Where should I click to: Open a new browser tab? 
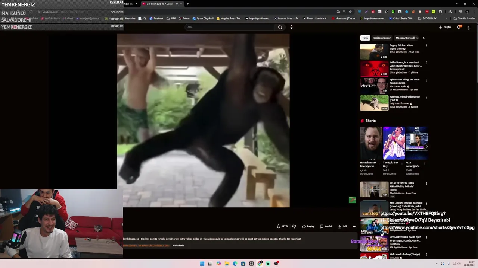coord(188,4)
